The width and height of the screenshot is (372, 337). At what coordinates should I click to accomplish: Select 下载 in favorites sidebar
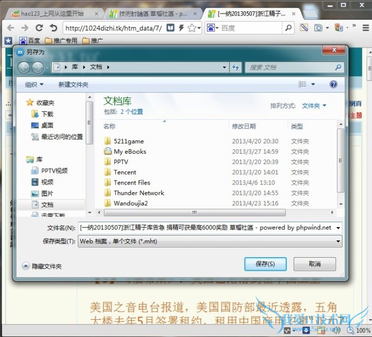[43, 114]
